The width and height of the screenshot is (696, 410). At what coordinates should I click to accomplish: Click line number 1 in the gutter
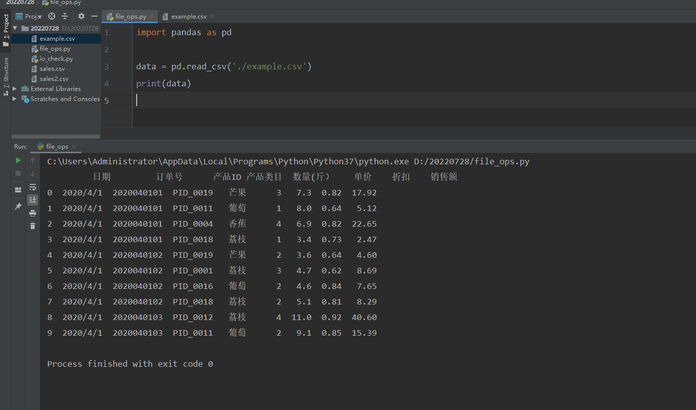(x=106, y=33)
